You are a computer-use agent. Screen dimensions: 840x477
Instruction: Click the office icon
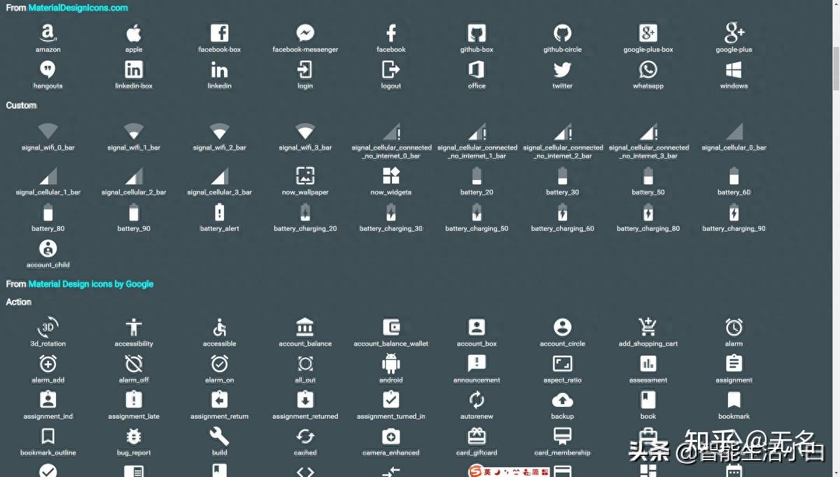[477, 69]
